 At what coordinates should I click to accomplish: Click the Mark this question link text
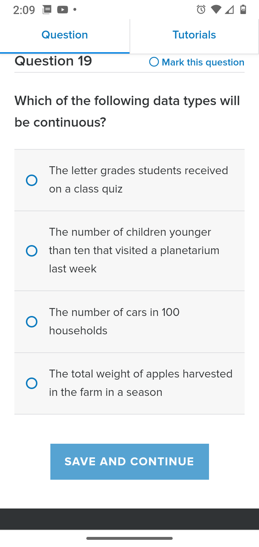[x=203, y=62]
